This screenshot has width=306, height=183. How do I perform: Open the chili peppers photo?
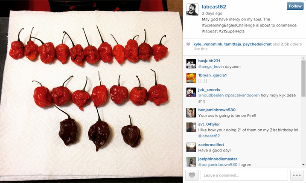pyautogui.click(x=91, y=91)
